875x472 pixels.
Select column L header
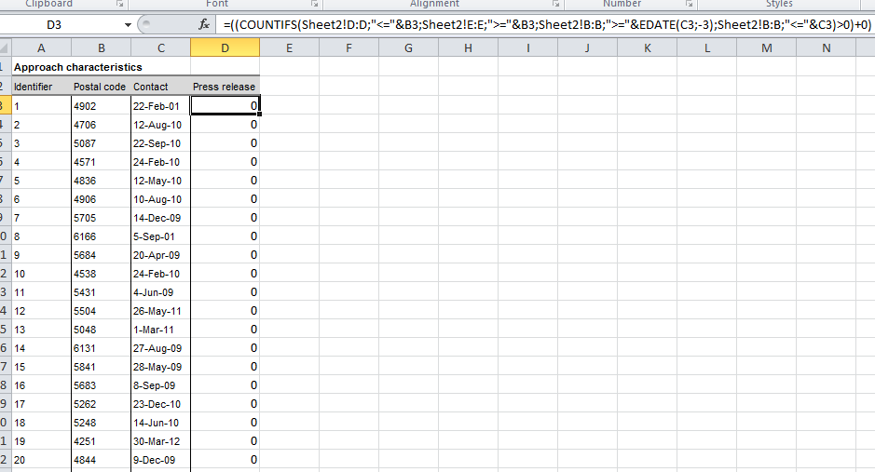point(707,47)
